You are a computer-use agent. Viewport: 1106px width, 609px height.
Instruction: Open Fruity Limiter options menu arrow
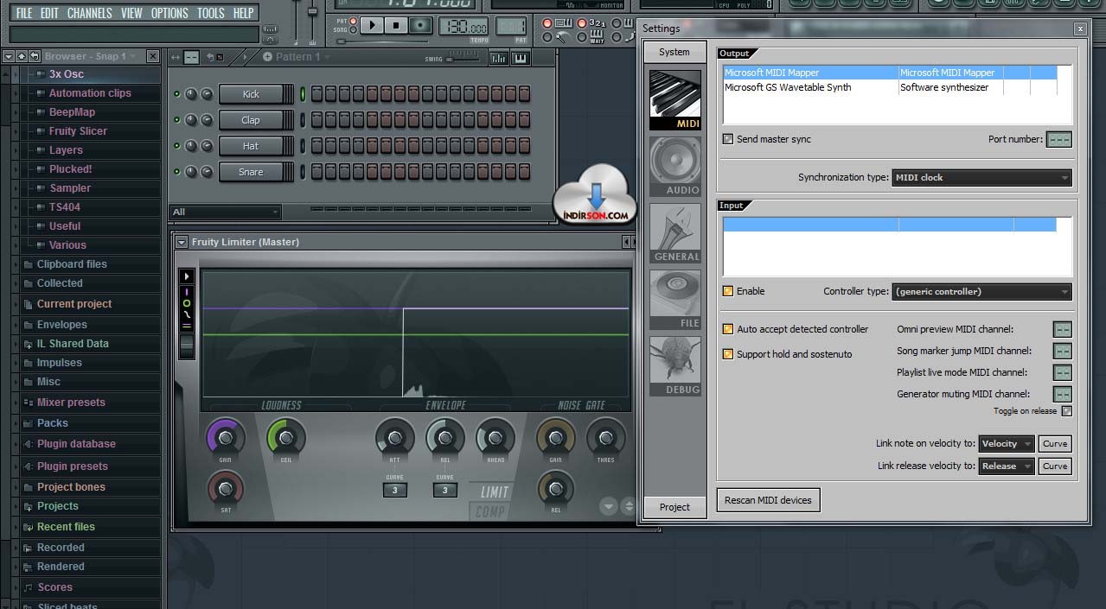[182, 242]
